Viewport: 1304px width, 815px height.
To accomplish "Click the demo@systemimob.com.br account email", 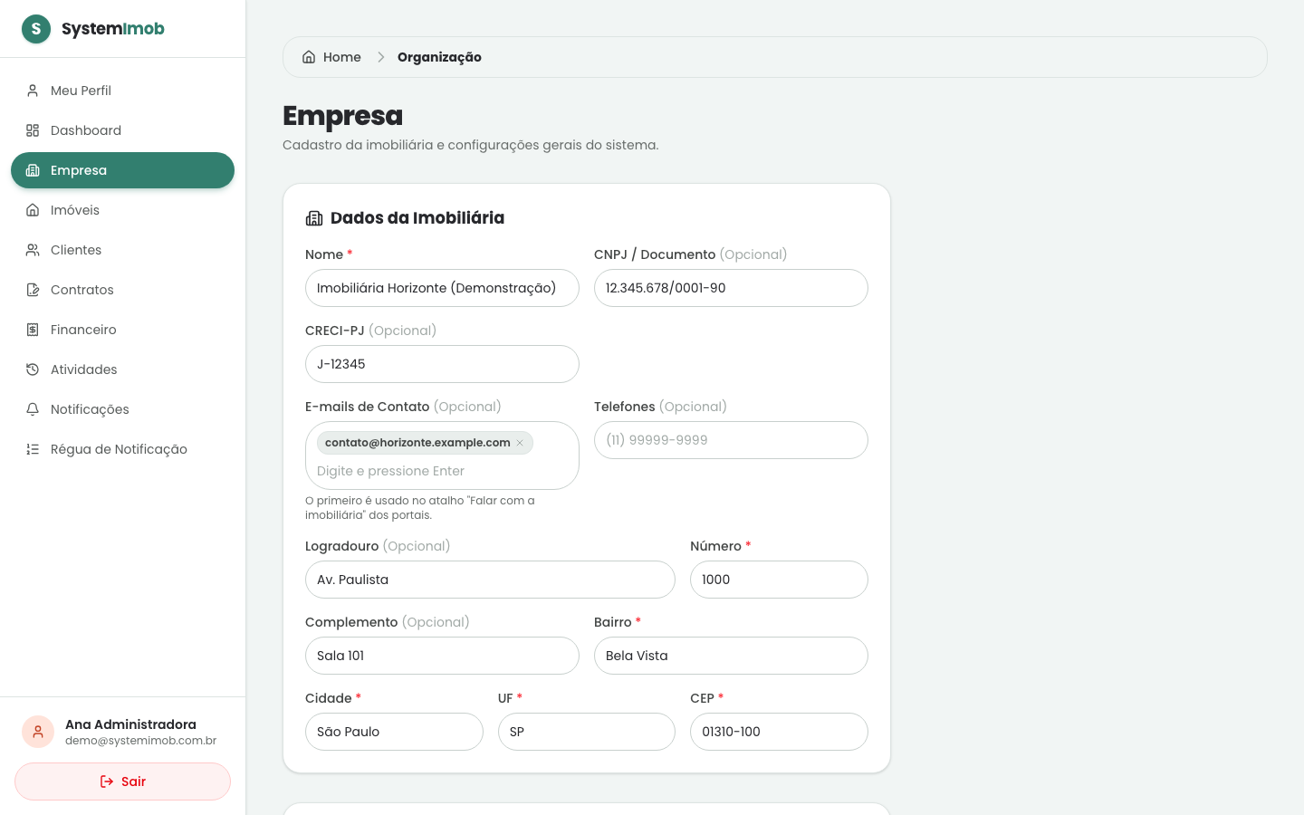I will coord(140,741).
